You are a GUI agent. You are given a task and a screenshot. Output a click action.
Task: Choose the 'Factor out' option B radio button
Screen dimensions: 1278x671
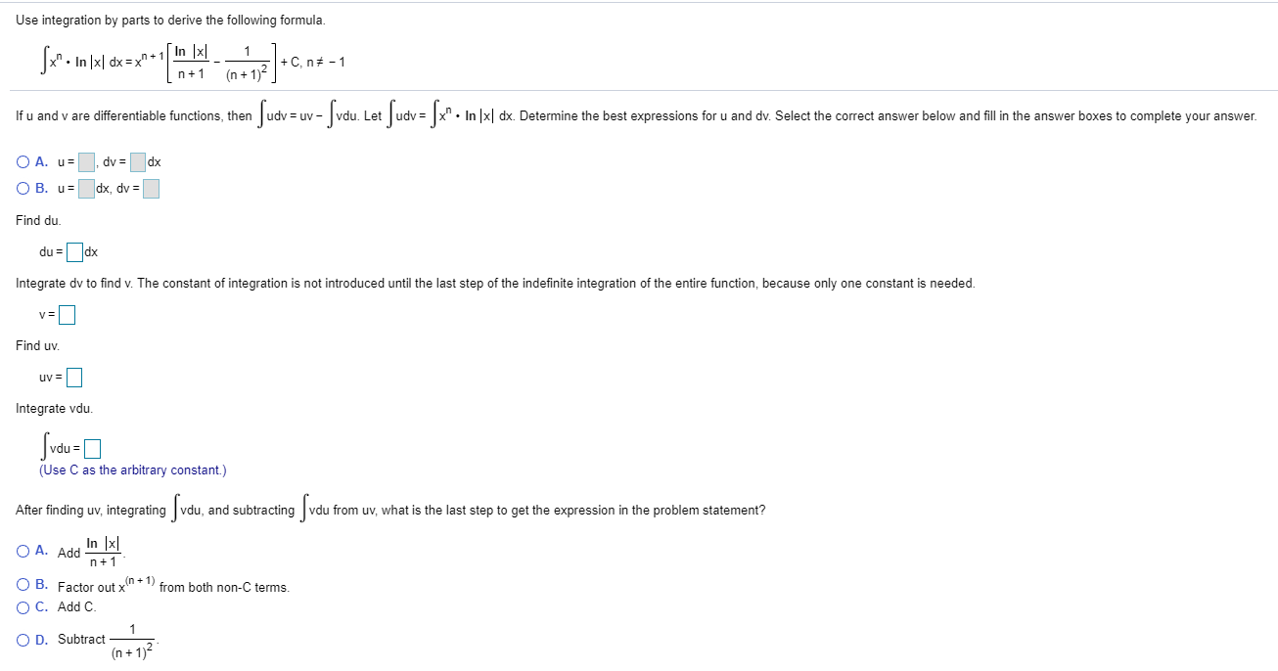point(23,585)
